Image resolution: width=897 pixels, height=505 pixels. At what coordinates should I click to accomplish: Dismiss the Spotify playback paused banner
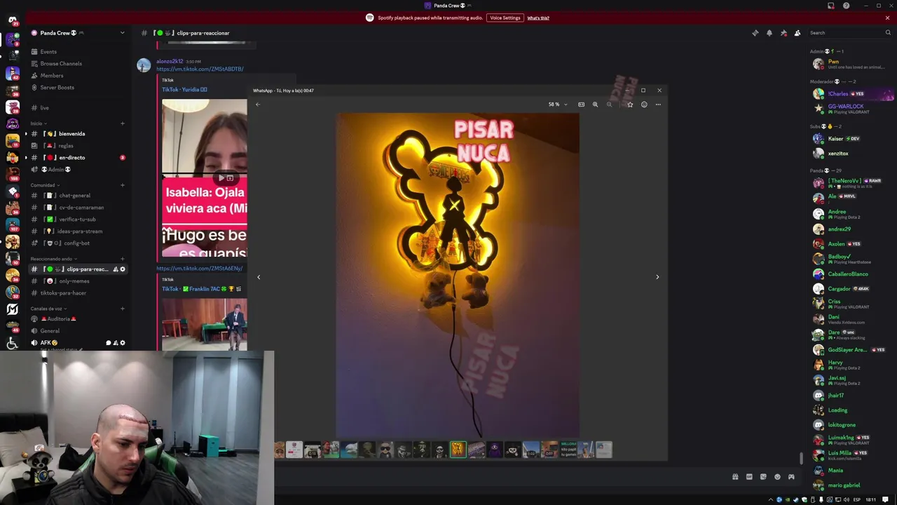coord(887,18)
